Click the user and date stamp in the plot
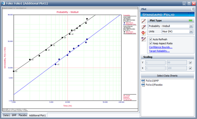 [127, 98]
